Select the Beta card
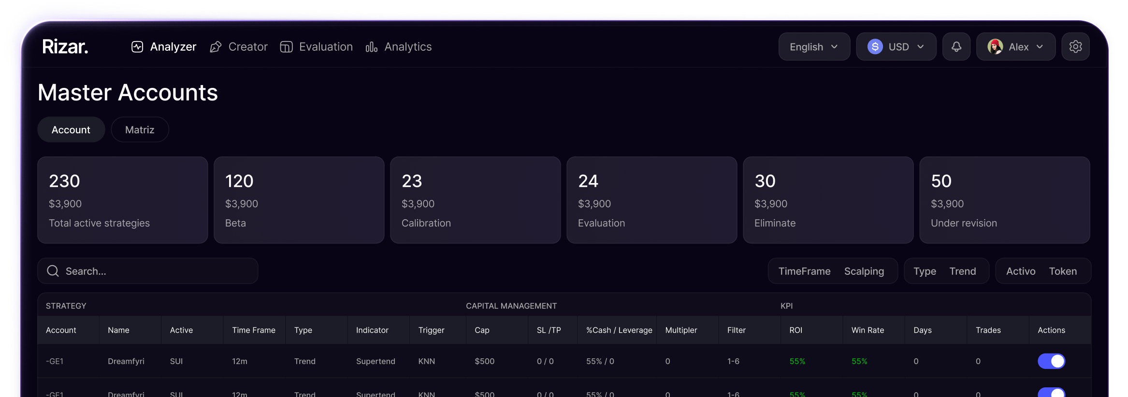This screenshot has height=397, width=1128. pos(299,200)
